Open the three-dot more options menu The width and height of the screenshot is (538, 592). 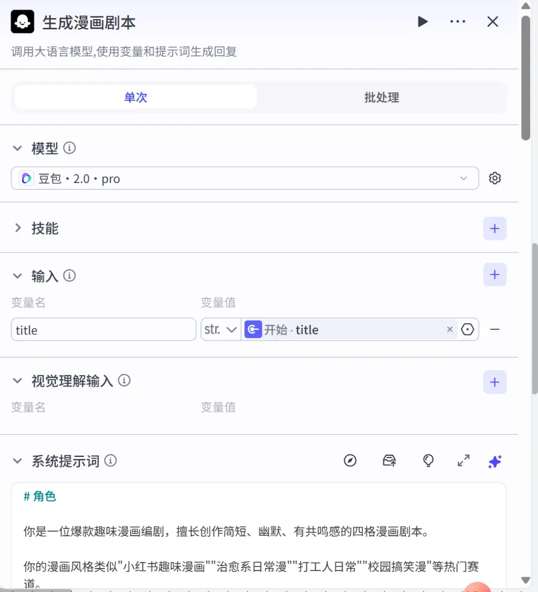coord(458,21)
